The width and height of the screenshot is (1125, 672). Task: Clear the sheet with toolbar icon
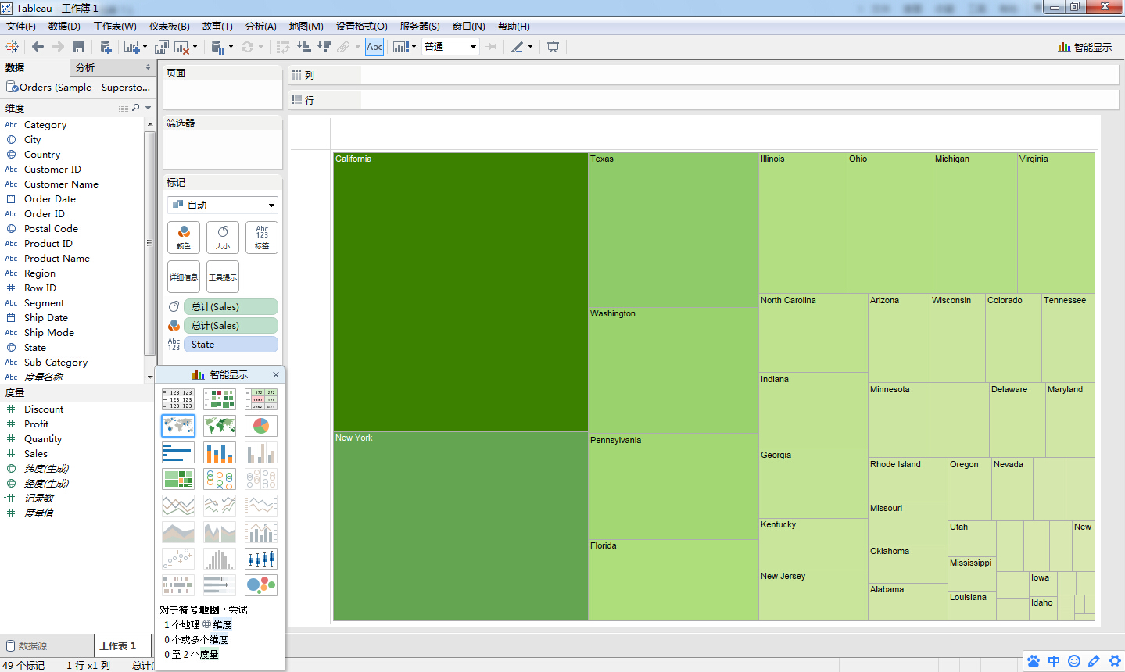click(x=182, y=47)
